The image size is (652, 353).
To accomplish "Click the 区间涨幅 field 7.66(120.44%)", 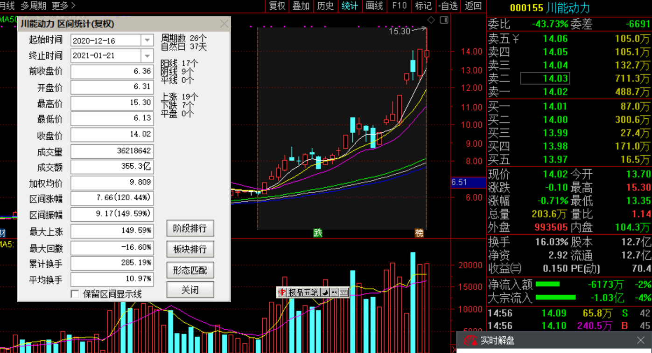I will pyautogui.click(x=112, y=198).
